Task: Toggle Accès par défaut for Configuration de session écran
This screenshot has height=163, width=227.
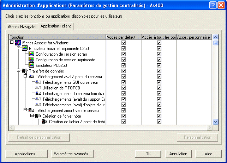Action: (124, 54)
